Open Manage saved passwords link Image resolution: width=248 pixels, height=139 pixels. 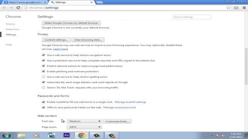120,107
